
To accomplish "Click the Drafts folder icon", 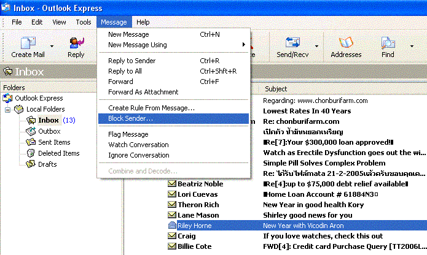I will click(x=31, y=164).
